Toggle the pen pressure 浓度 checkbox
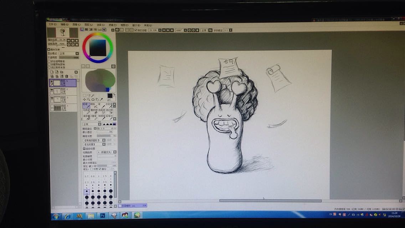Viewport: 405px width, 228px height. point(92,169)
